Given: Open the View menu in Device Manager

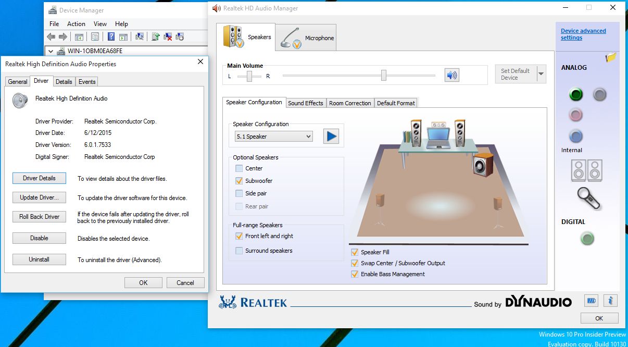Looking at the screenshot, I should [x=100, y=23].
